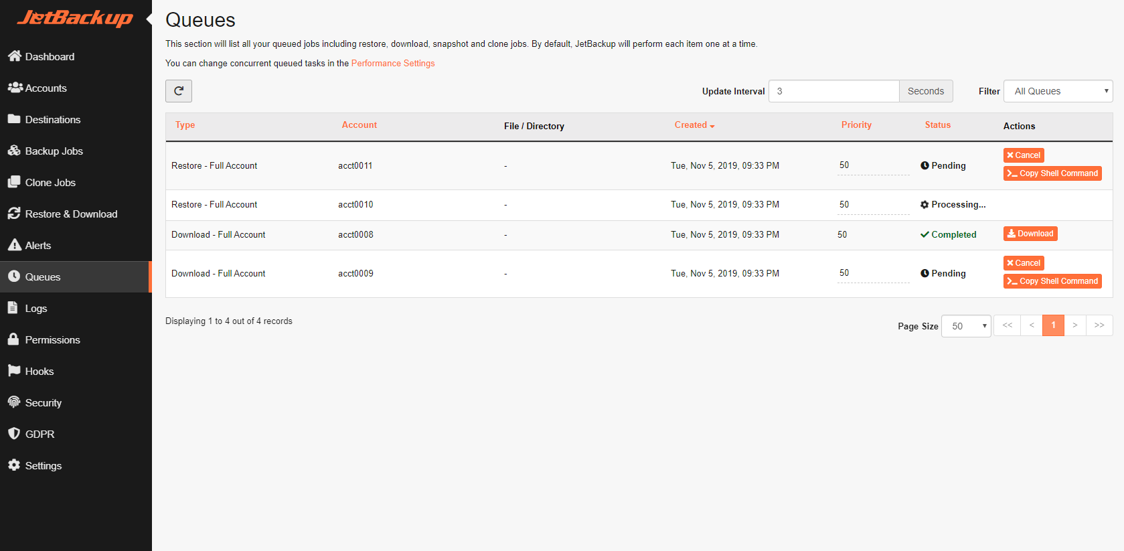Cancel the acct0011 restore job
1124x551 pixels.
pos(1024,155)
